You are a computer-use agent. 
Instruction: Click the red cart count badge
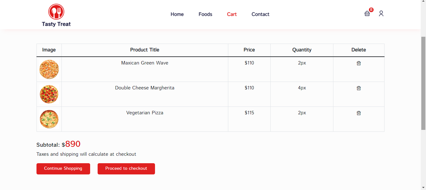click(371, 10)
